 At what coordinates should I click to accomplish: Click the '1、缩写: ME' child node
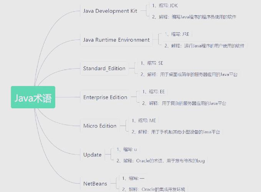tap(144, 120)
